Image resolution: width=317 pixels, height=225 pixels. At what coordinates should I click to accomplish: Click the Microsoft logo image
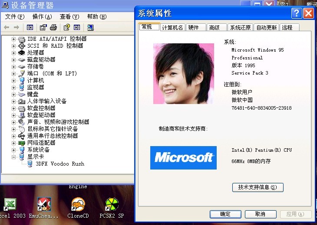click(x=183, y=158)
